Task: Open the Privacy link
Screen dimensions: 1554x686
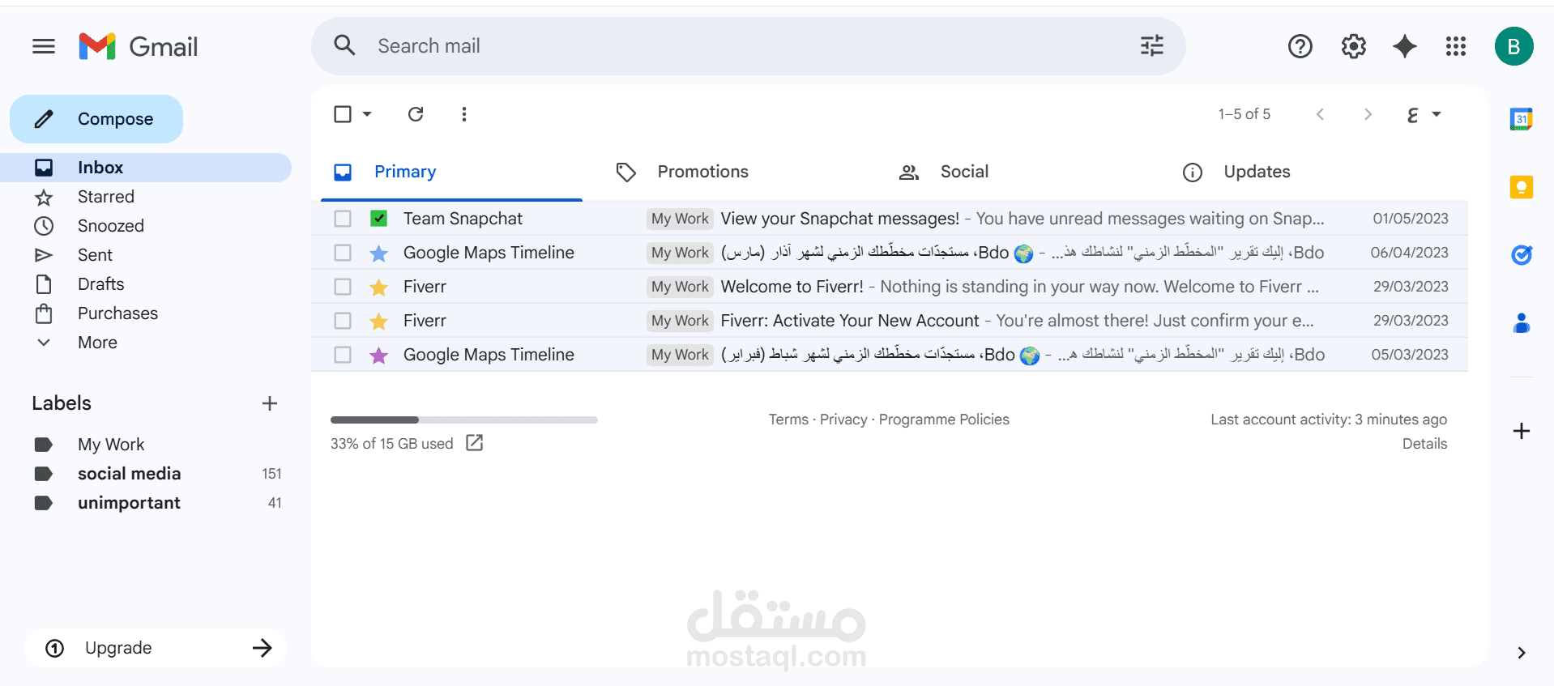Action: [843, 420]
